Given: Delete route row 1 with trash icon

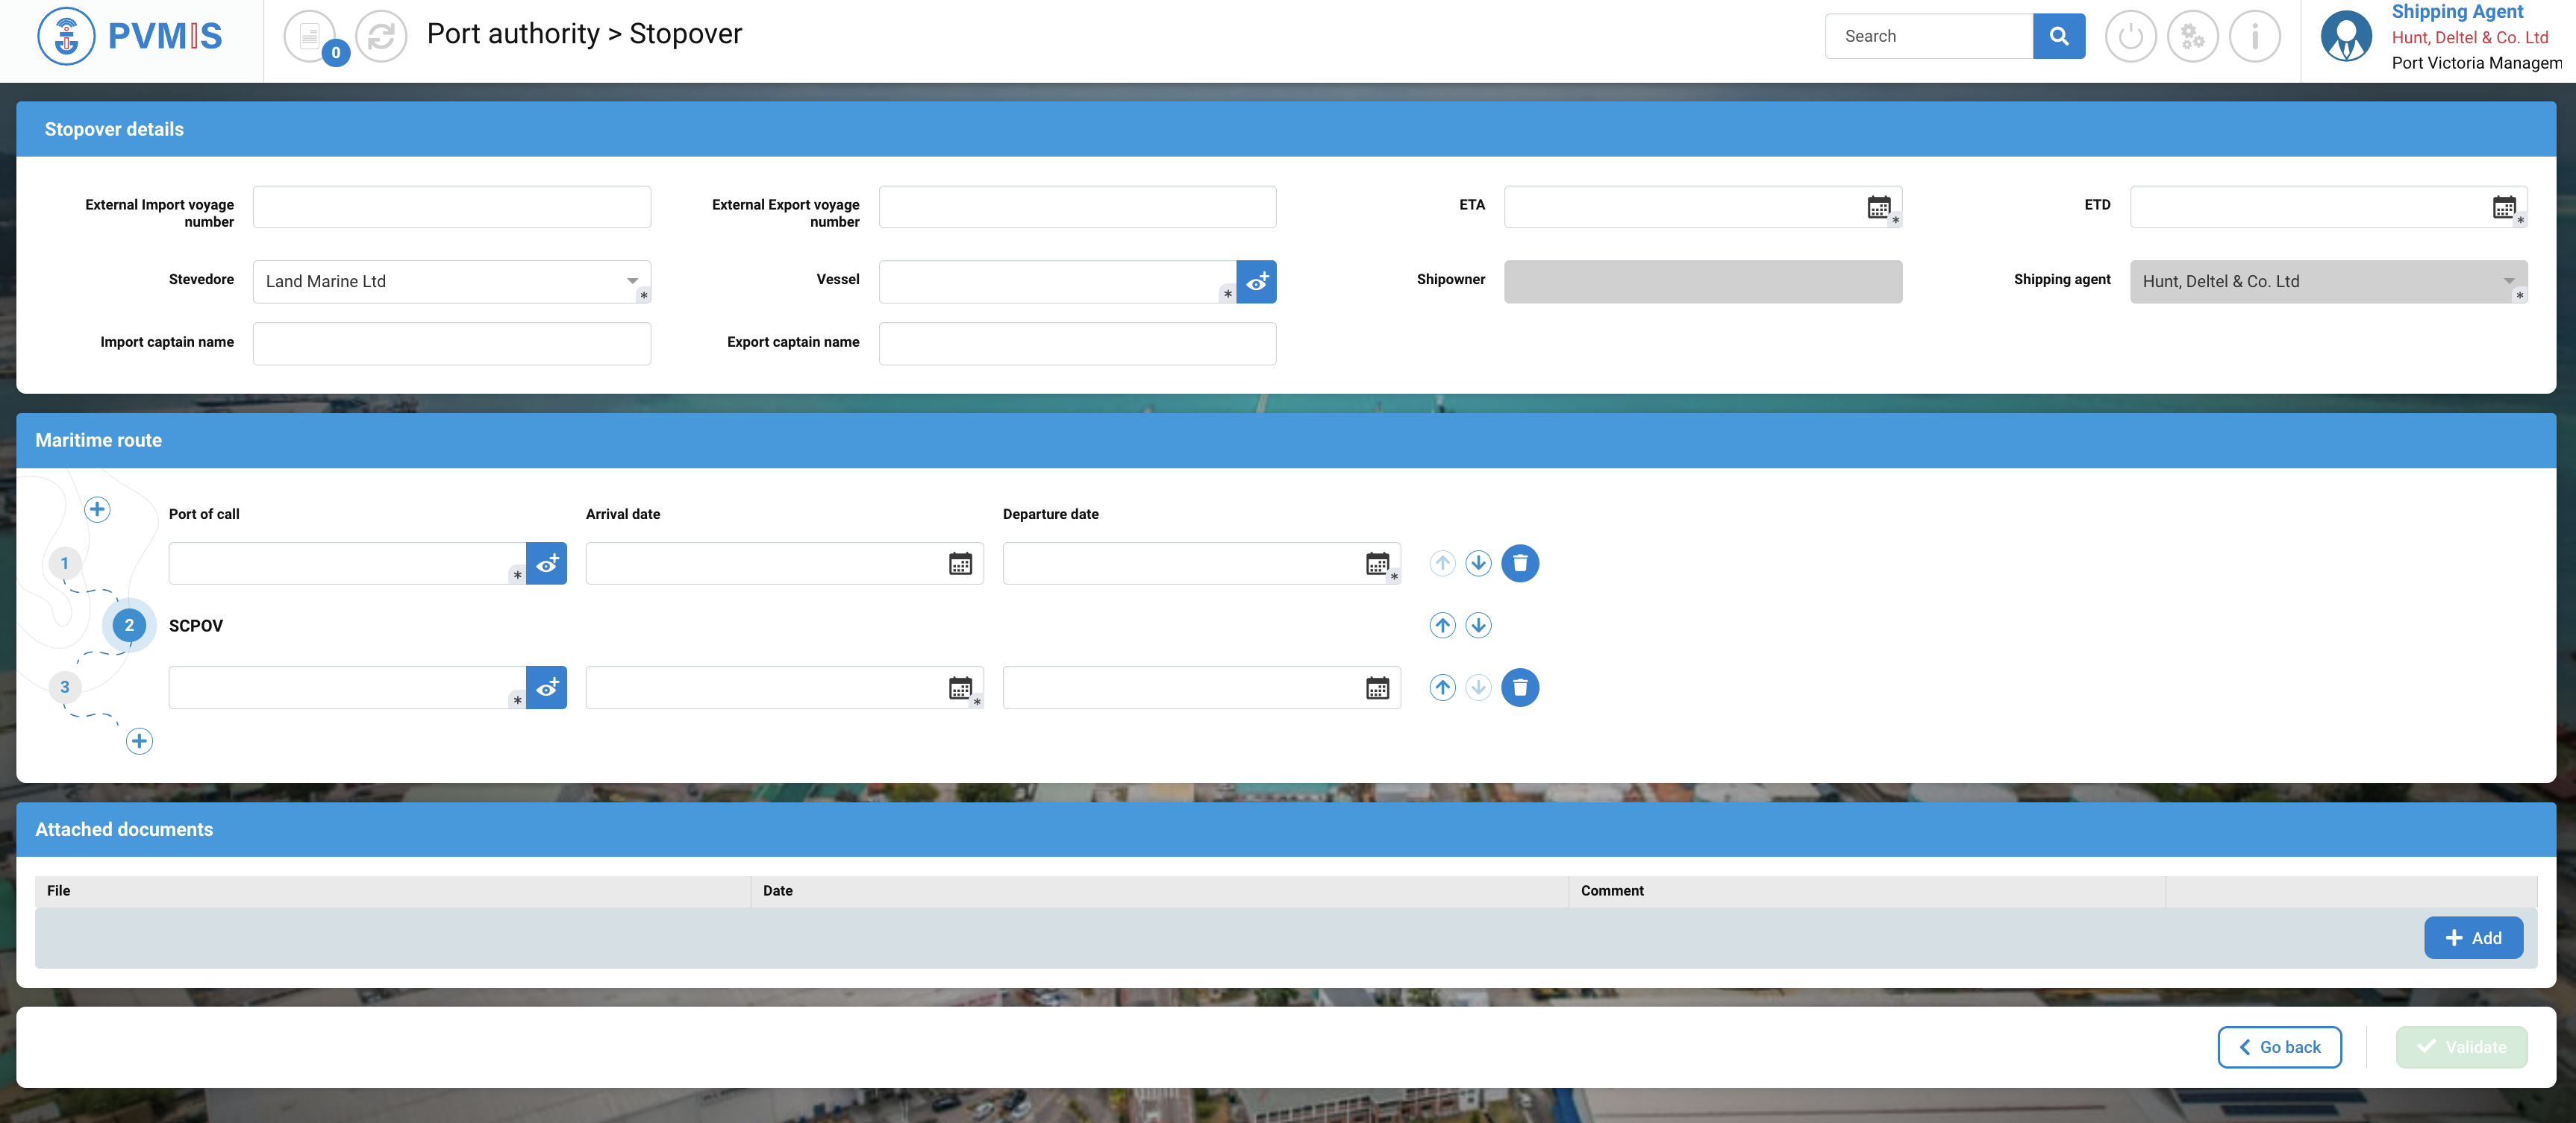Looking at the screenshot, I should click(1519, 564).
